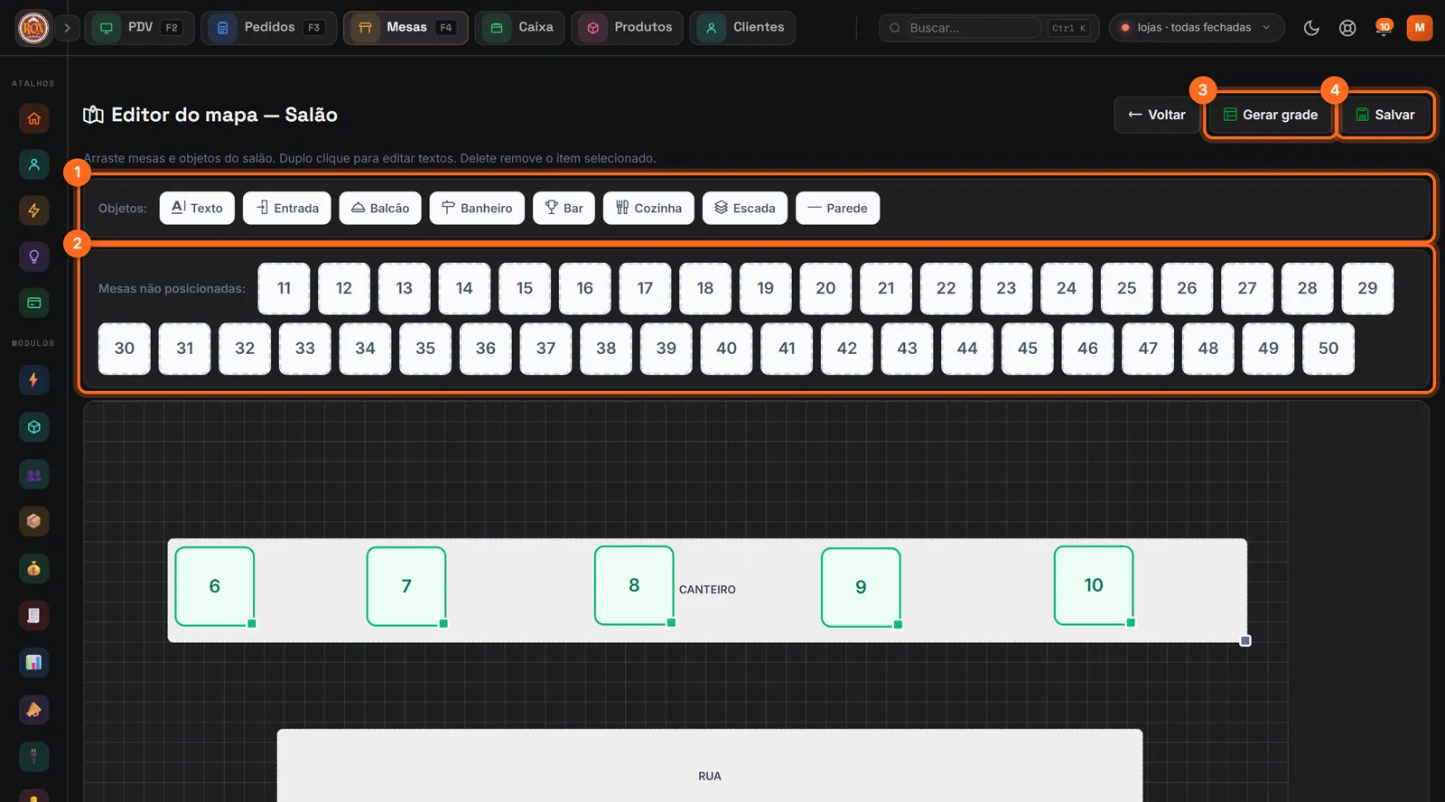Open the help lifebuoy icon in header

coord(1347,28)
